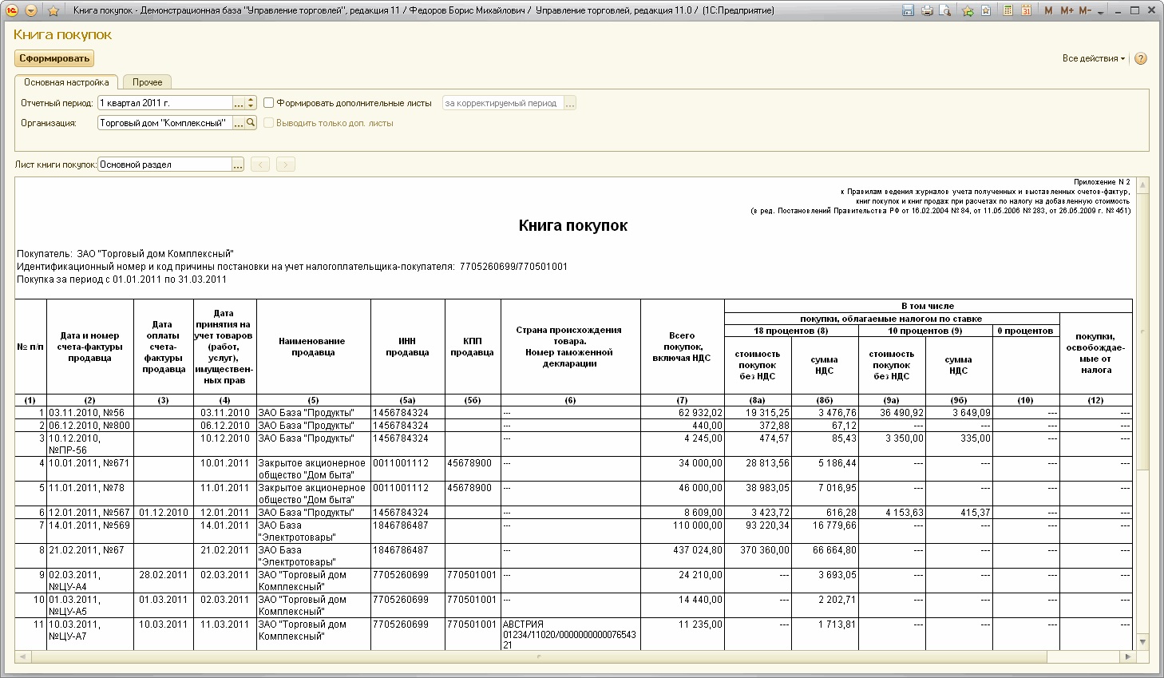Open print preview with magnifier icon
Image resolution: width=1164 pixels, height=678 pixels.
tap(945, 10)
